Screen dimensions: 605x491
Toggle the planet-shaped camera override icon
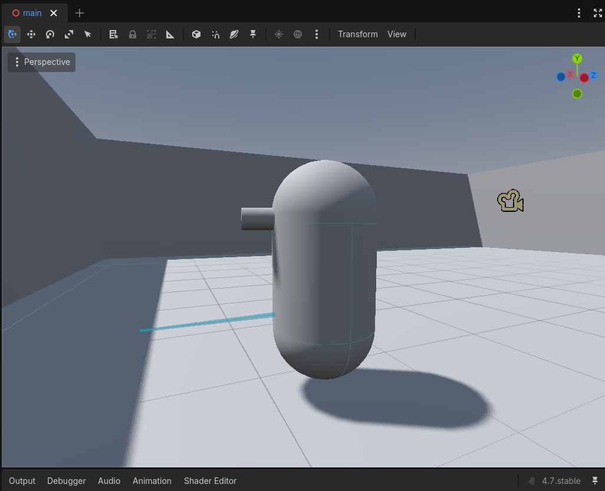(x=234, y=34)
